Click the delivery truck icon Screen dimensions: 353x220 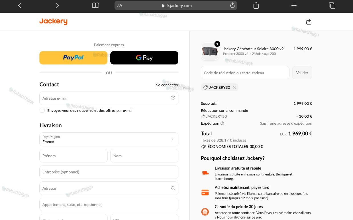(205, 173)
